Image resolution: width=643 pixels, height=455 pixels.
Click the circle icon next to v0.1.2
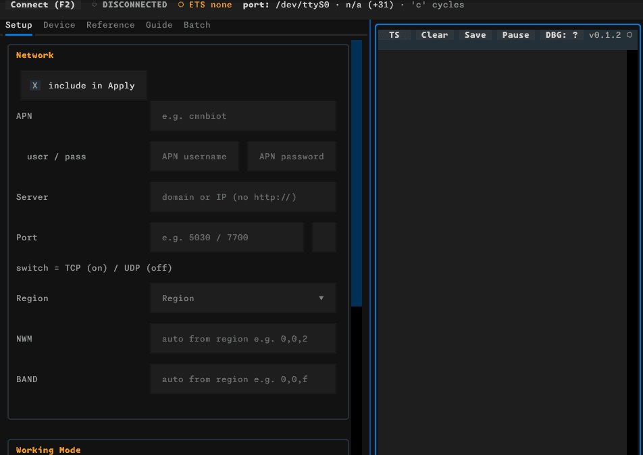(629, 35)
